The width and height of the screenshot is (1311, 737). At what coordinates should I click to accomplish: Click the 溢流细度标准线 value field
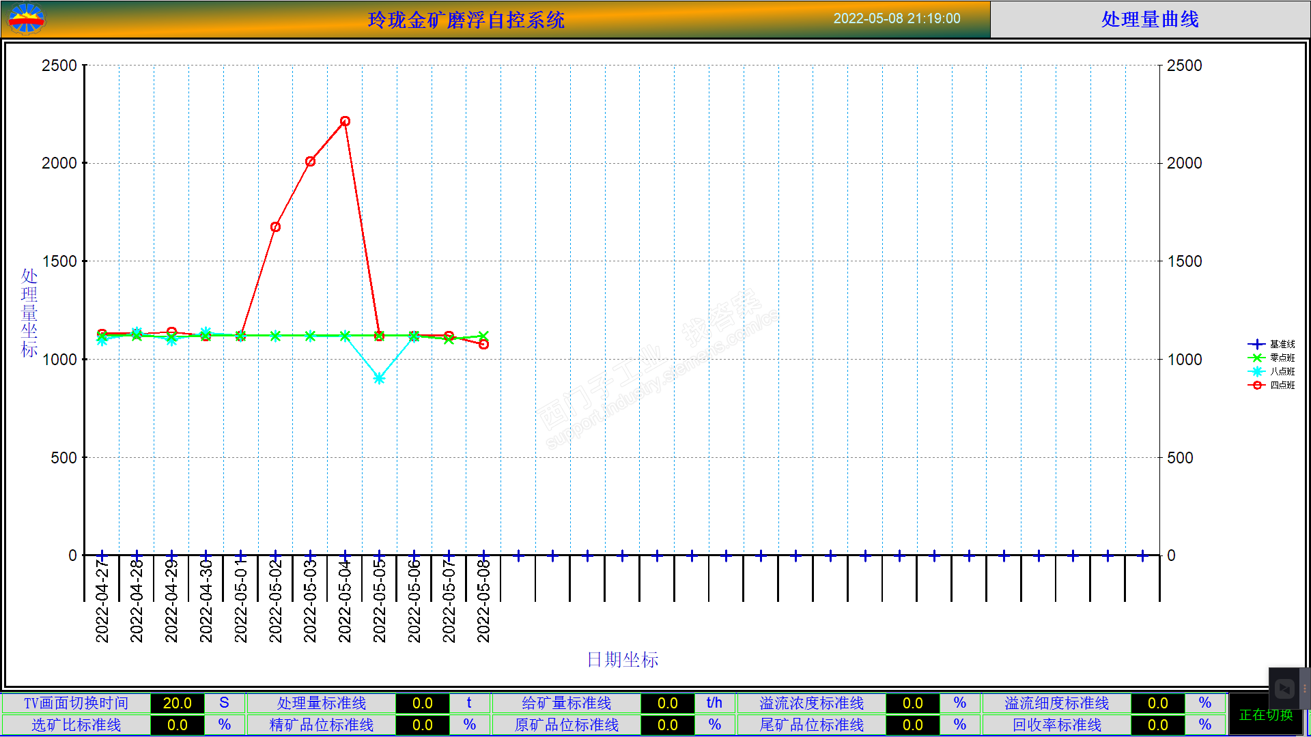[x=1157, y=703]
